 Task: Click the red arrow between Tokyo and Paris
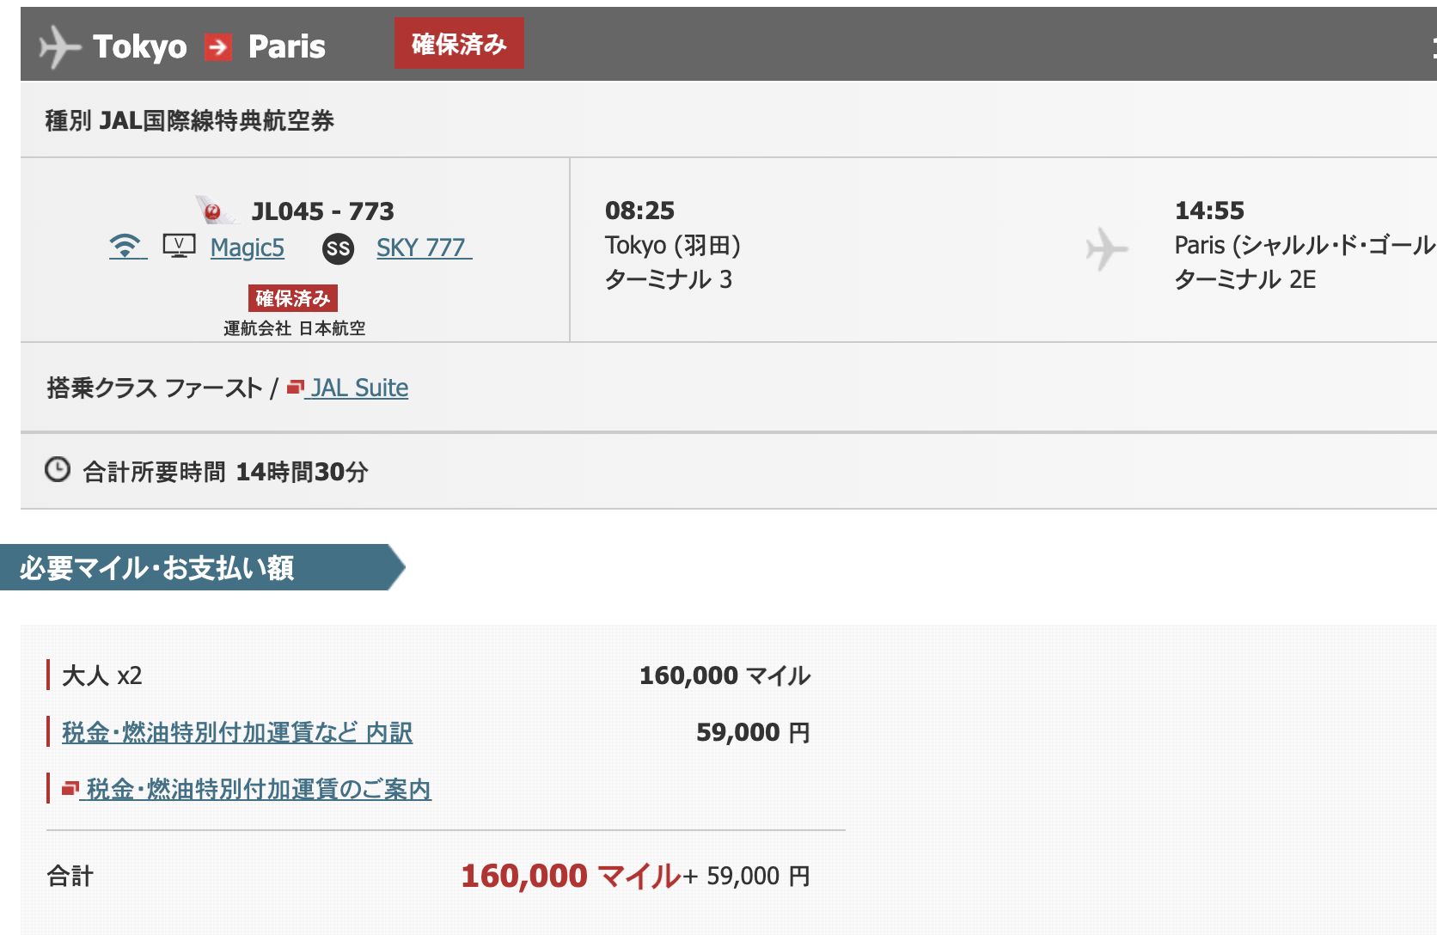coord(218,46)
